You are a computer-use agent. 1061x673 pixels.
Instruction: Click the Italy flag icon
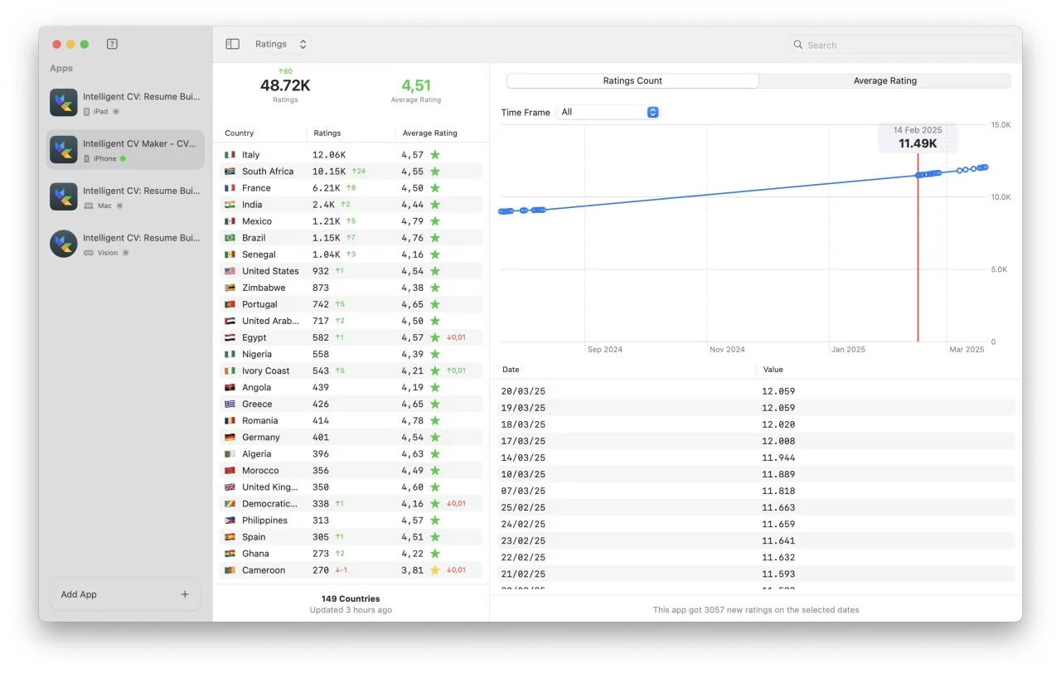point(230,155)
